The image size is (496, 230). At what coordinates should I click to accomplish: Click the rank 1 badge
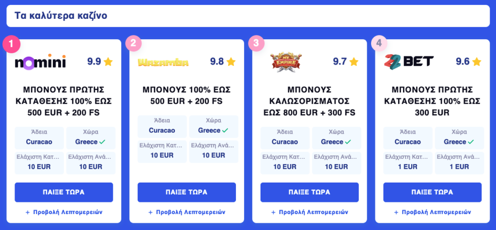tap(12, 44)
